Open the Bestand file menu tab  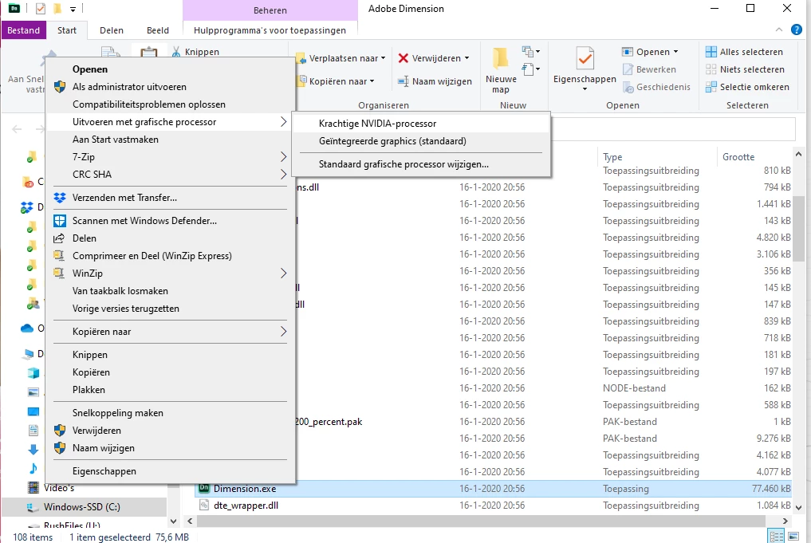point(23,30)
